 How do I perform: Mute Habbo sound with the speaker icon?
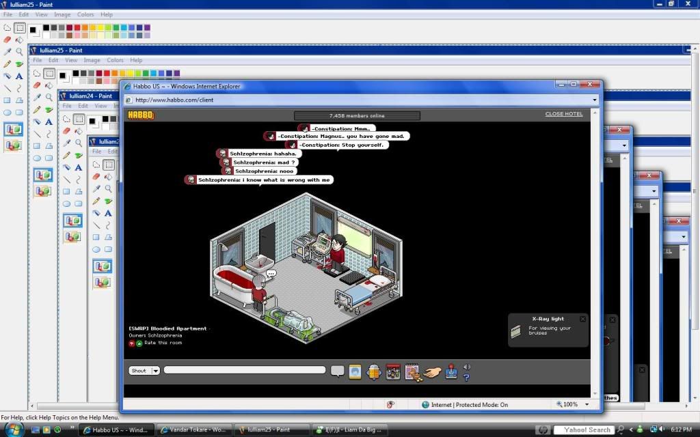[x=467, y=367]
